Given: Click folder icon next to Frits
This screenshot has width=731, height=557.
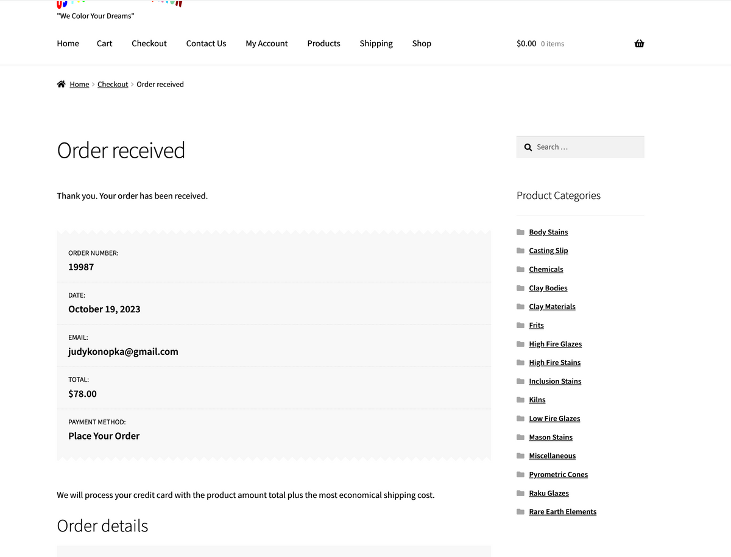Looking at the screenshot, I should coord(520,325).
